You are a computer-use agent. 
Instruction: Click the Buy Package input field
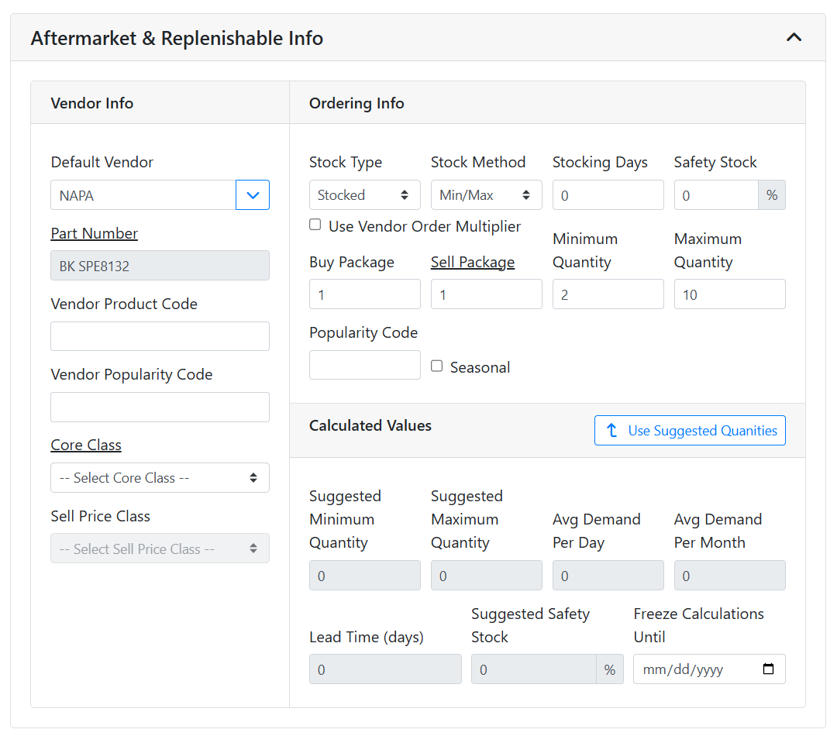(x=364, y=294)
